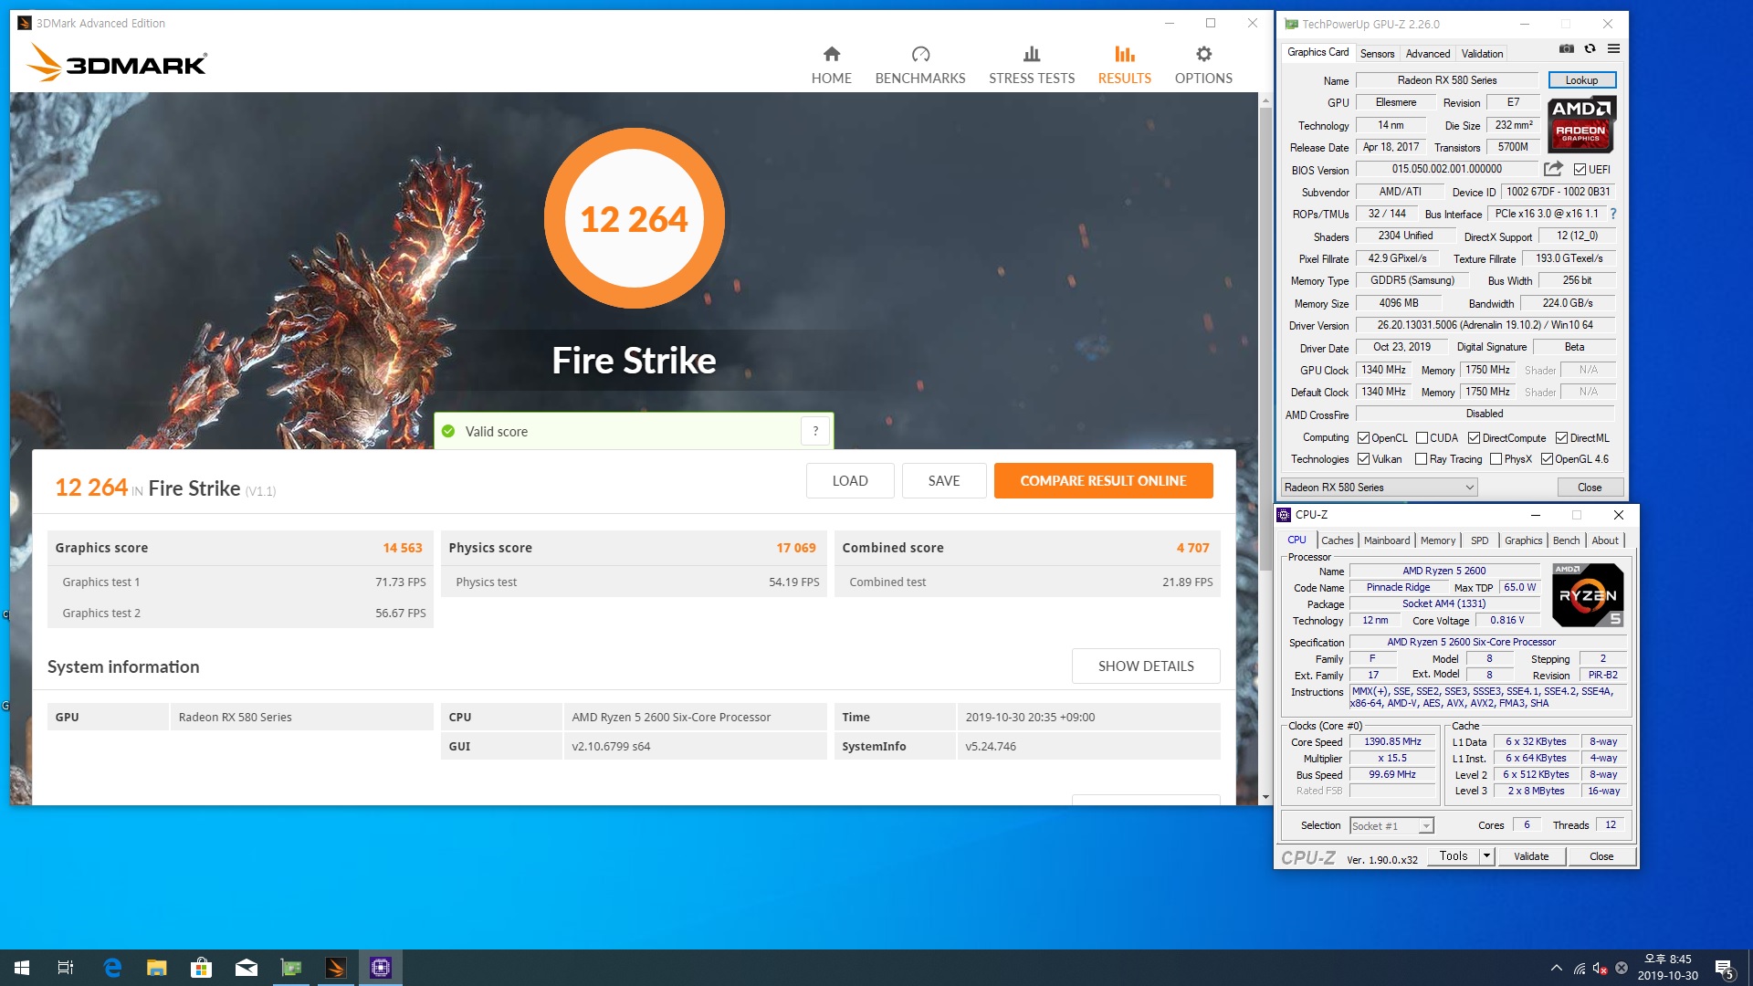Switch to the Validation tab in GPU-Z
Screen dimensions: 1753x986
[x=1482, y=54]
